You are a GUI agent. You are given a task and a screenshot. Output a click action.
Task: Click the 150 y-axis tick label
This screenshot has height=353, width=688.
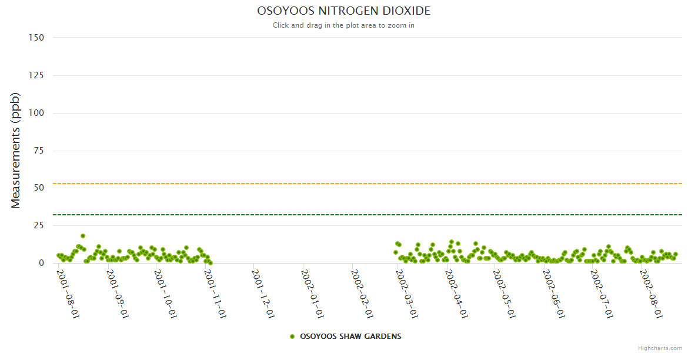(x=36, y=38)
